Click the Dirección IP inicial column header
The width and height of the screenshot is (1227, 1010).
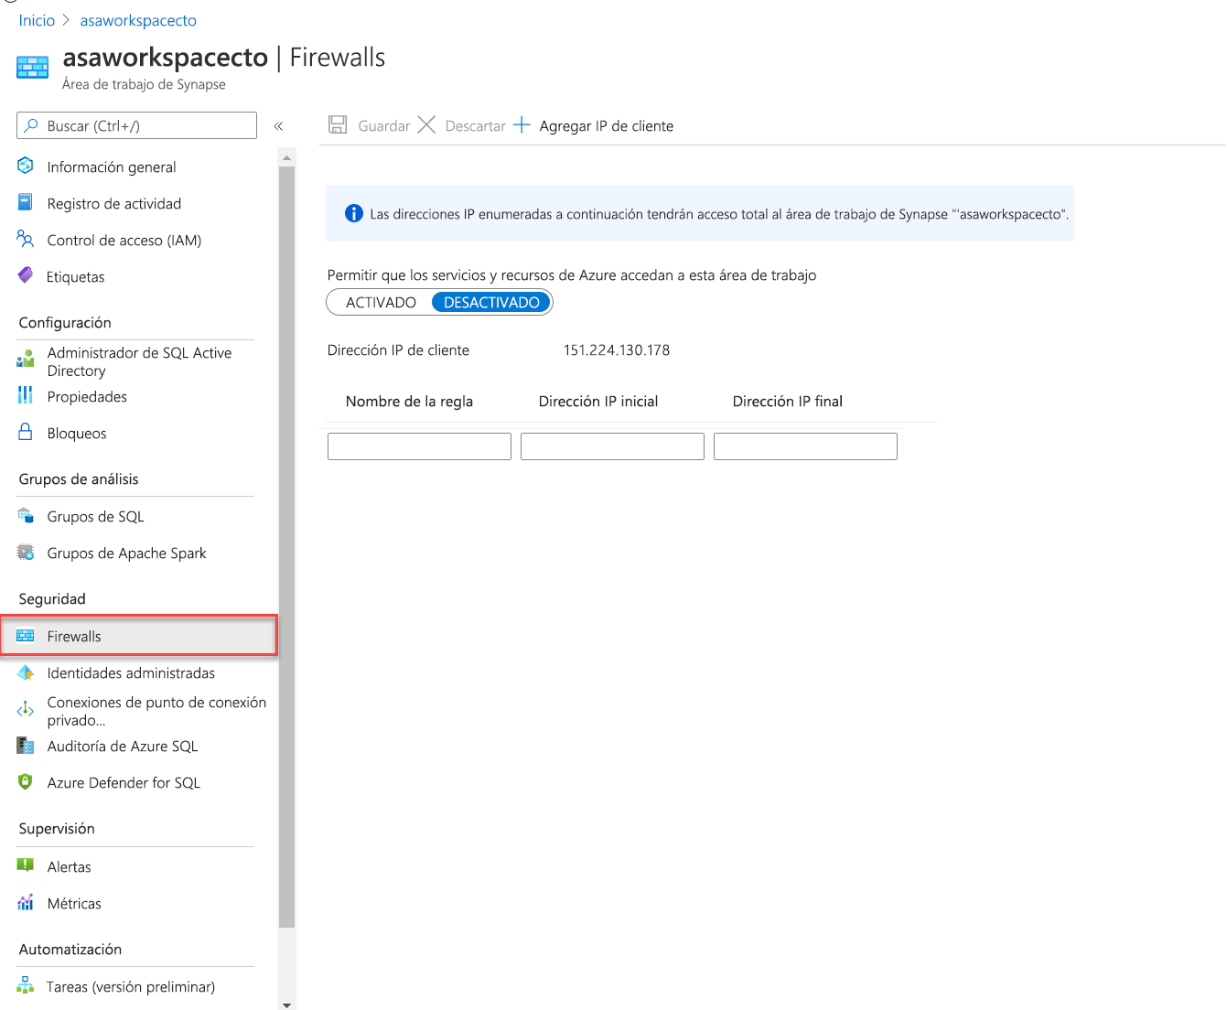click(598, 401)
